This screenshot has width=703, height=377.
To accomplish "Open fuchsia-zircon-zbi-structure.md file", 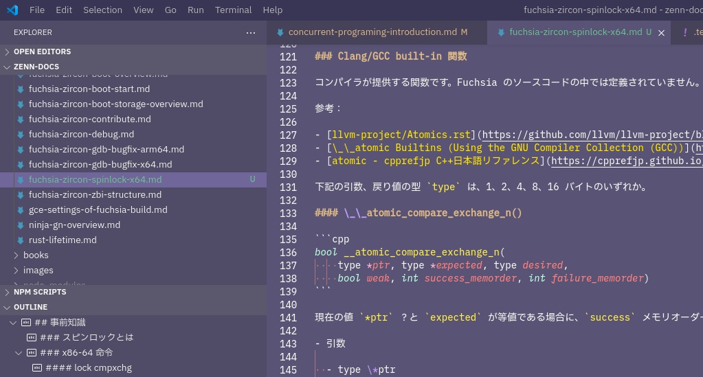I will (95, 194).
